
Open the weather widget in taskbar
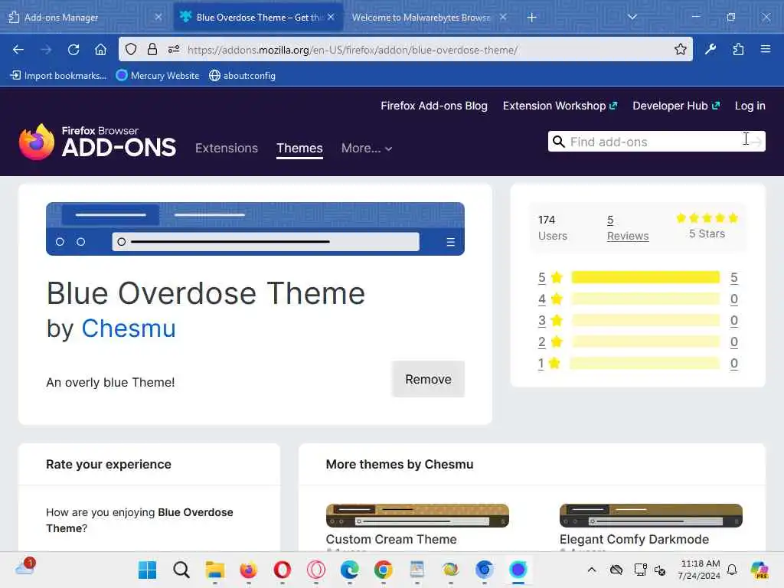[x=25, y=567]
